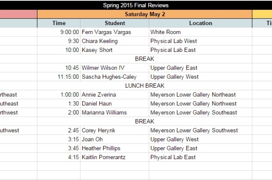Click the Kaitlin Pomerantz student cell
272x180 pixels.
(x=115, y=157)
